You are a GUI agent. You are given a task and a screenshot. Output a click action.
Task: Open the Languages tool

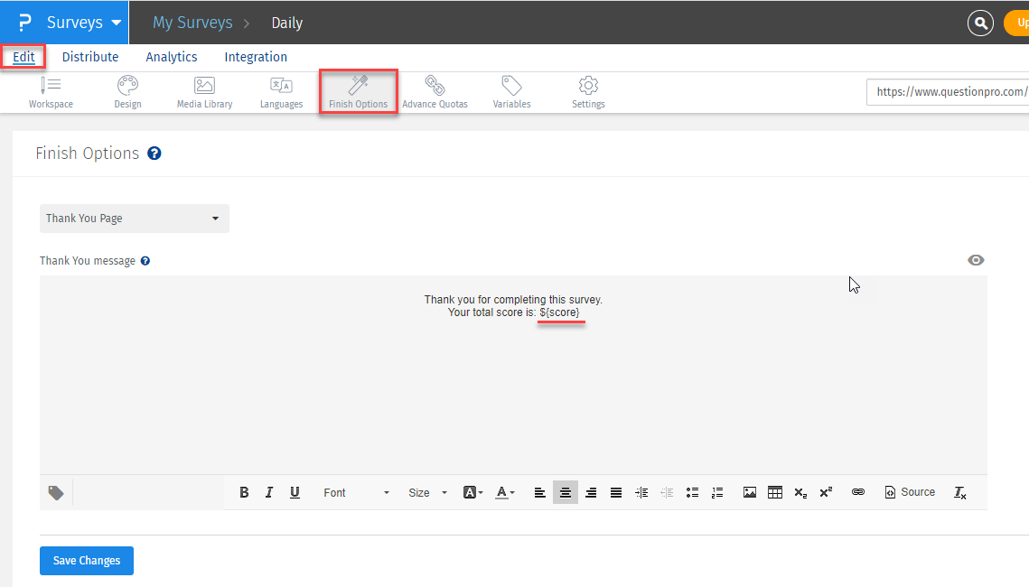coord(281,91)
